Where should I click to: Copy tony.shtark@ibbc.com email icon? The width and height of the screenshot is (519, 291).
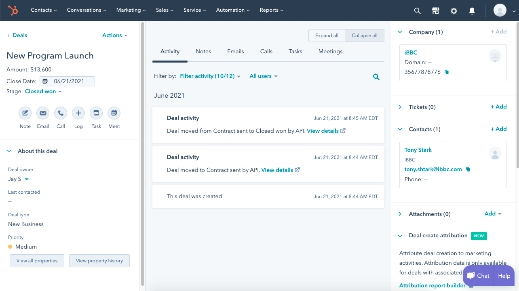pyautogui.click(x=468, y=170)
